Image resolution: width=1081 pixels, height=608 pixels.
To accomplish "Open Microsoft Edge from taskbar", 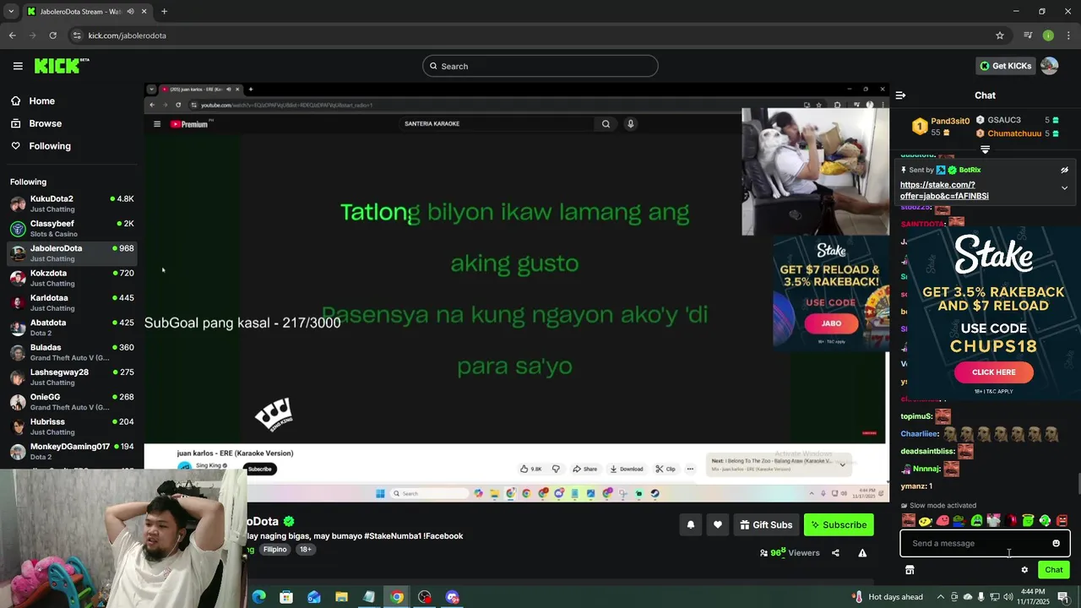I will [x=258, y=597].
